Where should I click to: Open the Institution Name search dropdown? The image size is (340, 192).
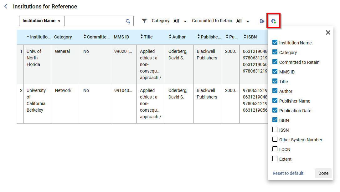point(42,21)
